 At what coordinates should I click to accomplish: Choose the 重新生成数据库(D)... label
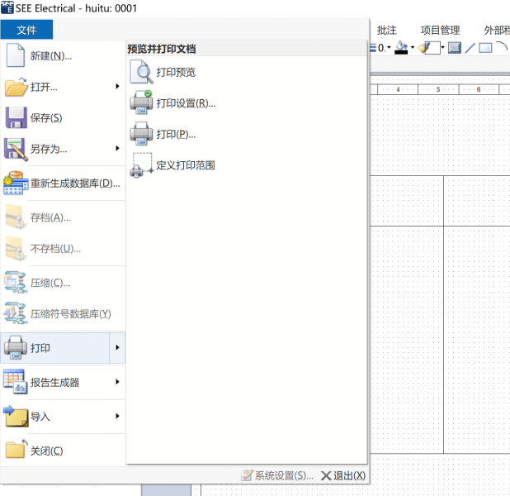tap(75, 184)
